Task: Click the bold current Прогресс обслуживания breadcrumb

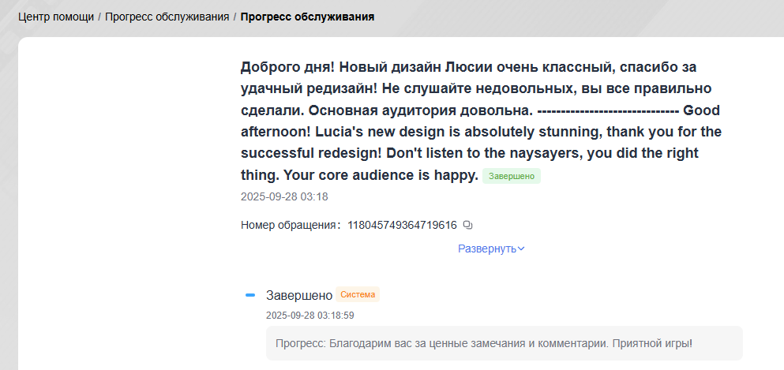Action: 307,17
